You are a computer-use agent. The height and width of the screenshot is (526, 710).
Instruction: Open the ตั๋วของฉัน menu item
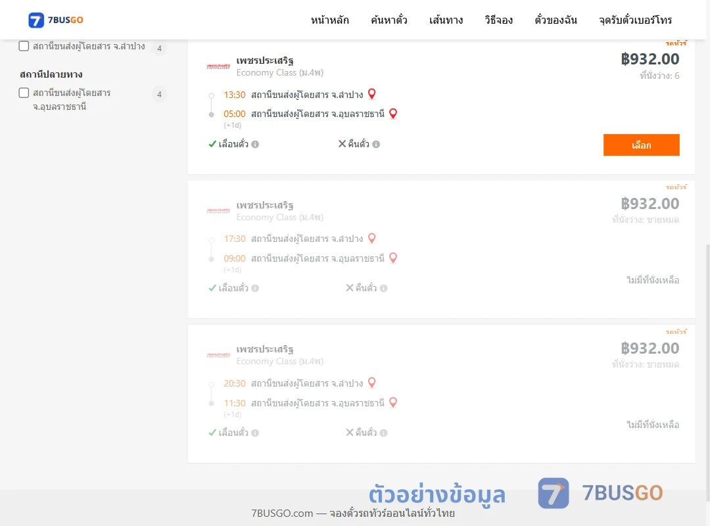pyautogui.click(x=556, y=20)
